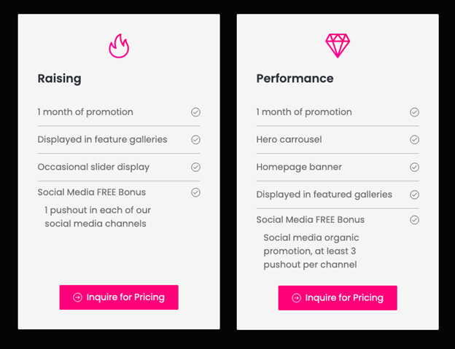Click the Occasional slider display feature text

point(93,168)
